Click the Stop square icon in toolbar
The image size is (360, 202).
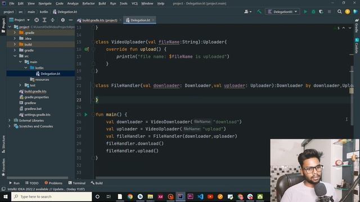tap(329, 11)
